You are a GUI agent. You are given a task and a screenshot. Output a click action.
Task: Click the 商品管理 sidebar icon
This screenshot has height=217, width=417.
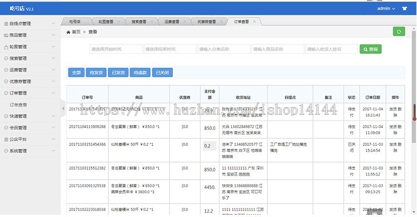tap(6, 35)
